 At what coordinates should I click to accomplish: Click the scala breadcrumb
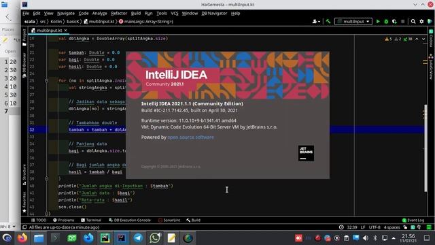click(29, 21)
